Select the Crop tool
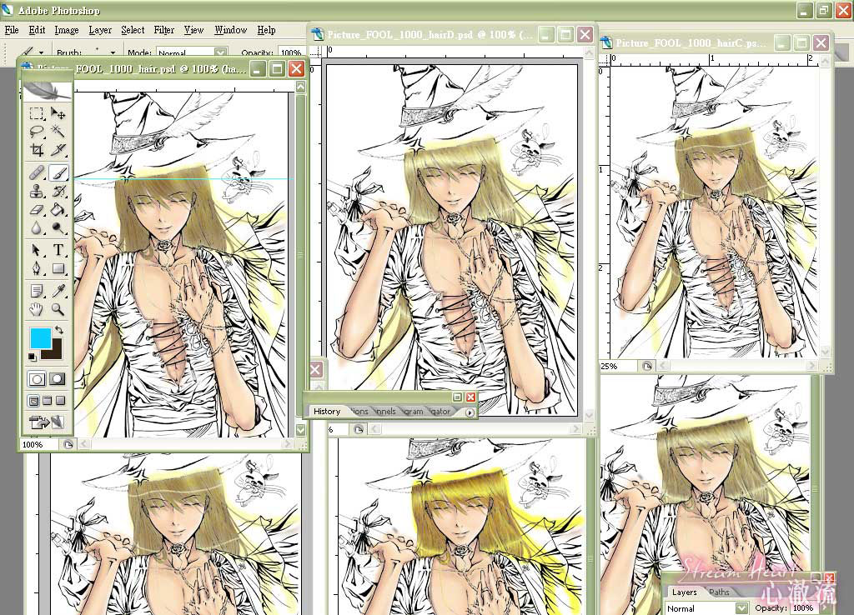This screenshot has height=615, width=854. click(x=37, y=150)
